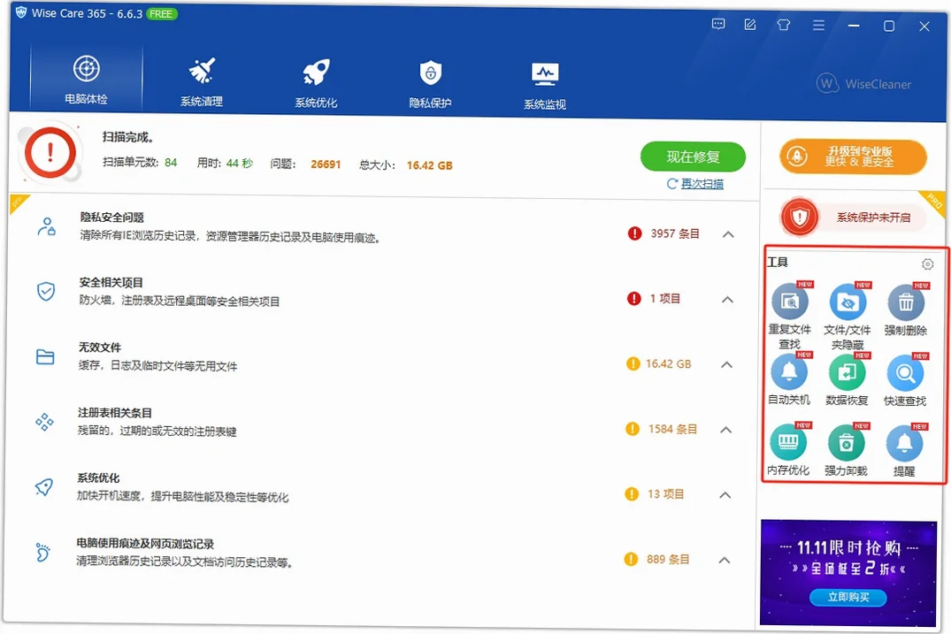Open the skin (shirt) icon in title bar
Image resolution: width=951 pixels, height=634 pixels.
pos(784,25)
